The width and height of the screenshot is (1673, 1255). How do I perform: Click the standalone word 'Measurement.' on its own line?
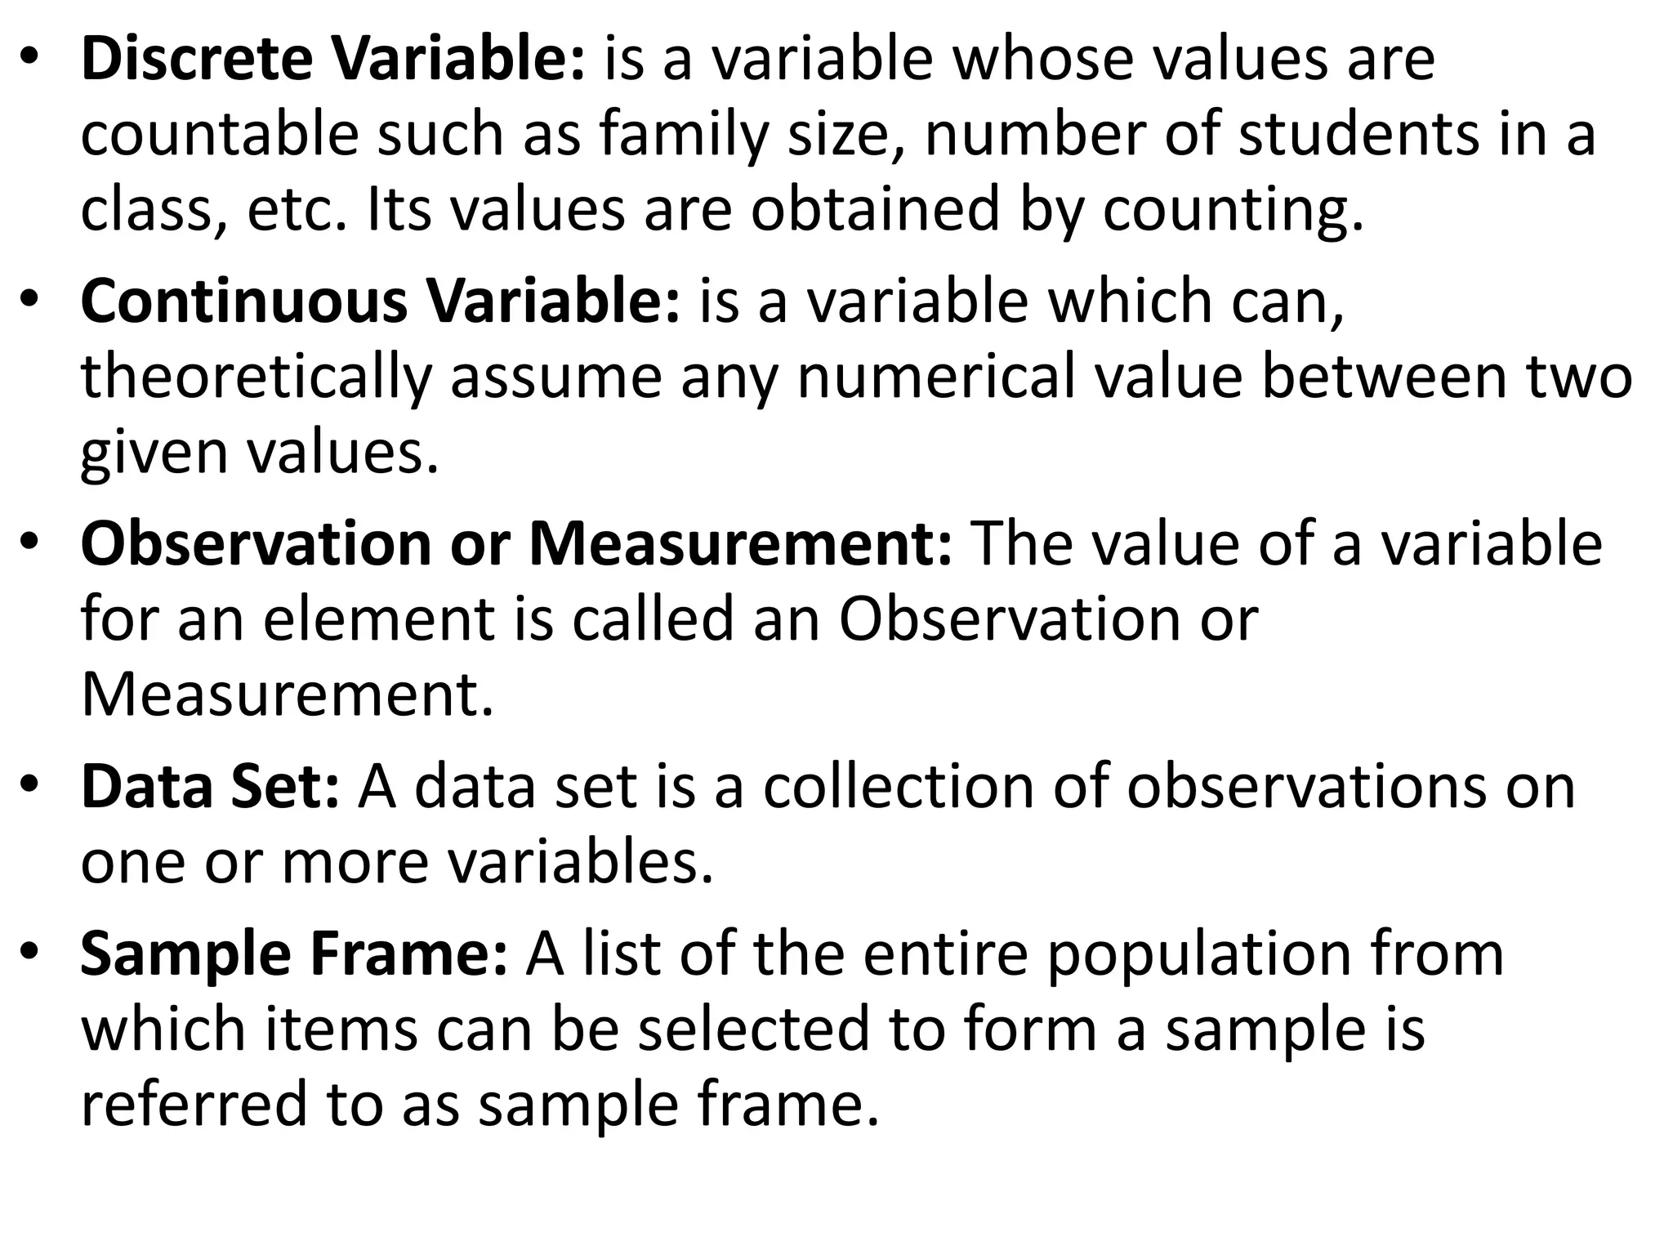coord(288,694)
